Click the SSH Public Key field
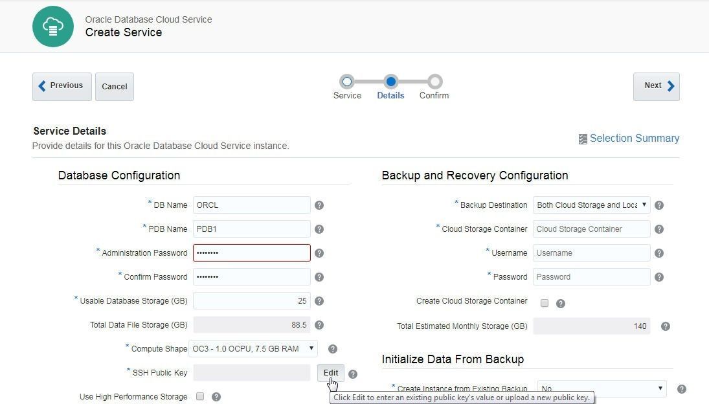This screenshot has height=404, width=709. pyautogui.click(x=252, y=373)
